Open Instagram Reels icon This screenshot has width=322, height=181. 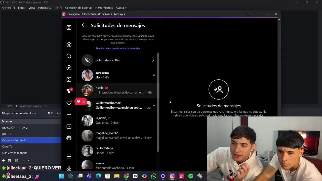(x=69, y=79)
